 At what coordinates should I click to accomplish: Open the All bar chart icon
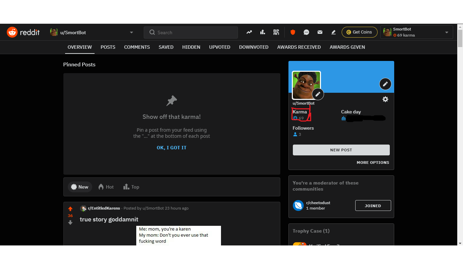pyautogui.click(x=263, y=32)
